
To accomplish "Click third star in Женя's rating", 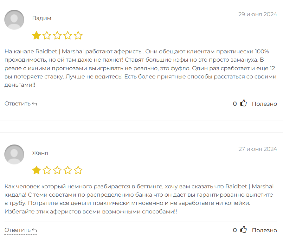I will (x=57, y=170).
